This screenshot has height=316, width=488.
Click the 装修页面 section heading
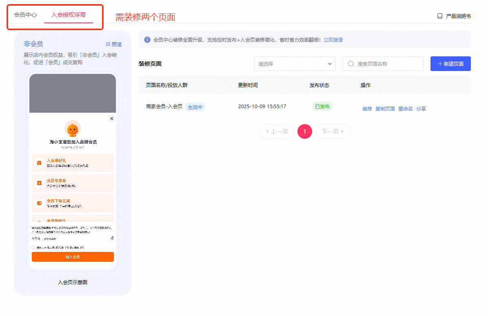(x=150, y=64)
